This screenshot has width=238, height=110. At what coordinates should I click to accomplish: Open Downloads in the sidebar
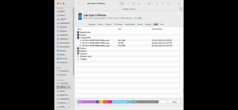point(64,43)
